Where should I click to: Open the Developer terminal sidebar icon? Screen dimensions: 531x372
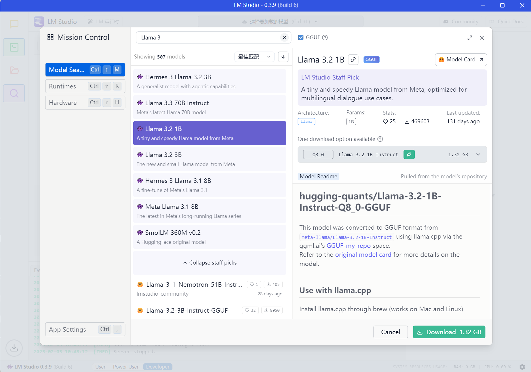14,47
